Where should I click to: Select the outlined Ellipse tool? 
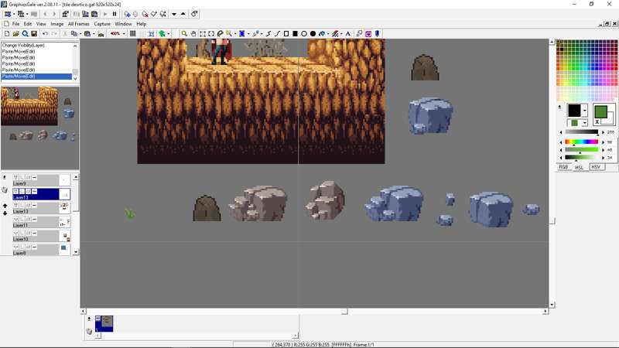[x=304, y=34]
